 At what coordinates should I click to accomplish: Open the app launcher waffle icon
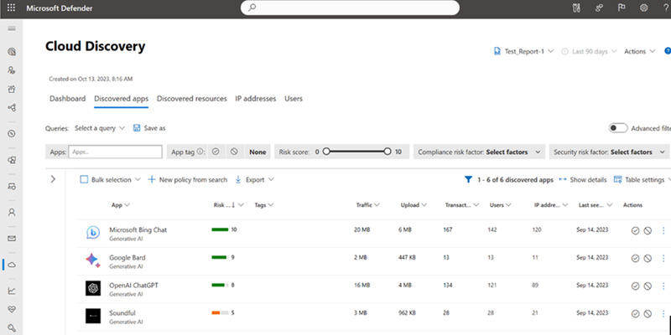point(12,8)
